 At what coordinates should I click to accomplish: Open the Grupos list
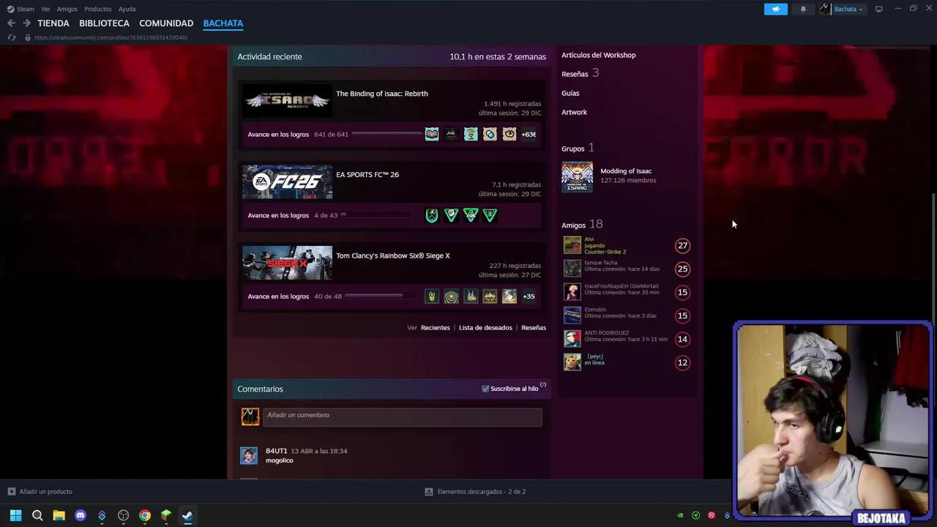click(x=578, y=148)
